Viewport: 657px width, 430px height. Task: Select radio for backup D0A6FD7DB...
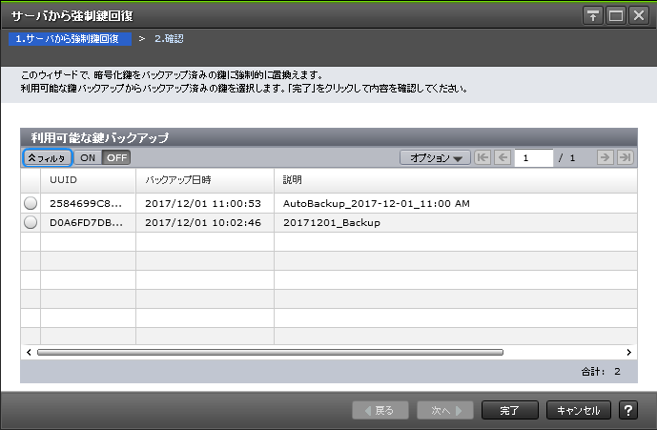(31, 222)
